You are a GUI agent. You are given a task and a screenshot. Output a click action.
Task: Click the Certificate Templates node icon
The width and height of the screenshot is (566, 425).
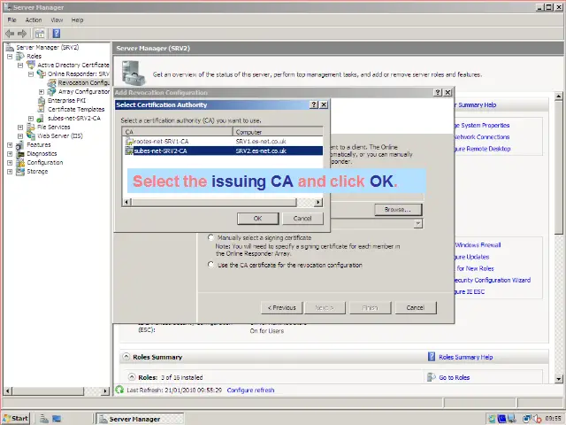point(42,109)
